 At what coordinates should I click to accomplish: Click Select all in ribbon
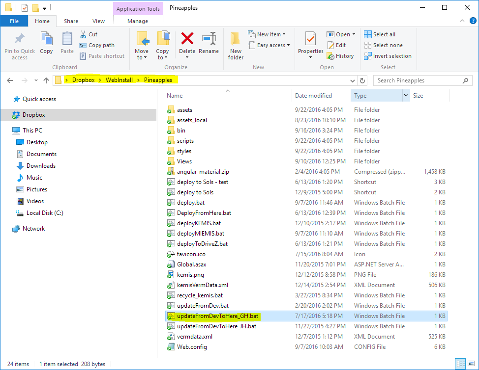click(x=380, y=34)
